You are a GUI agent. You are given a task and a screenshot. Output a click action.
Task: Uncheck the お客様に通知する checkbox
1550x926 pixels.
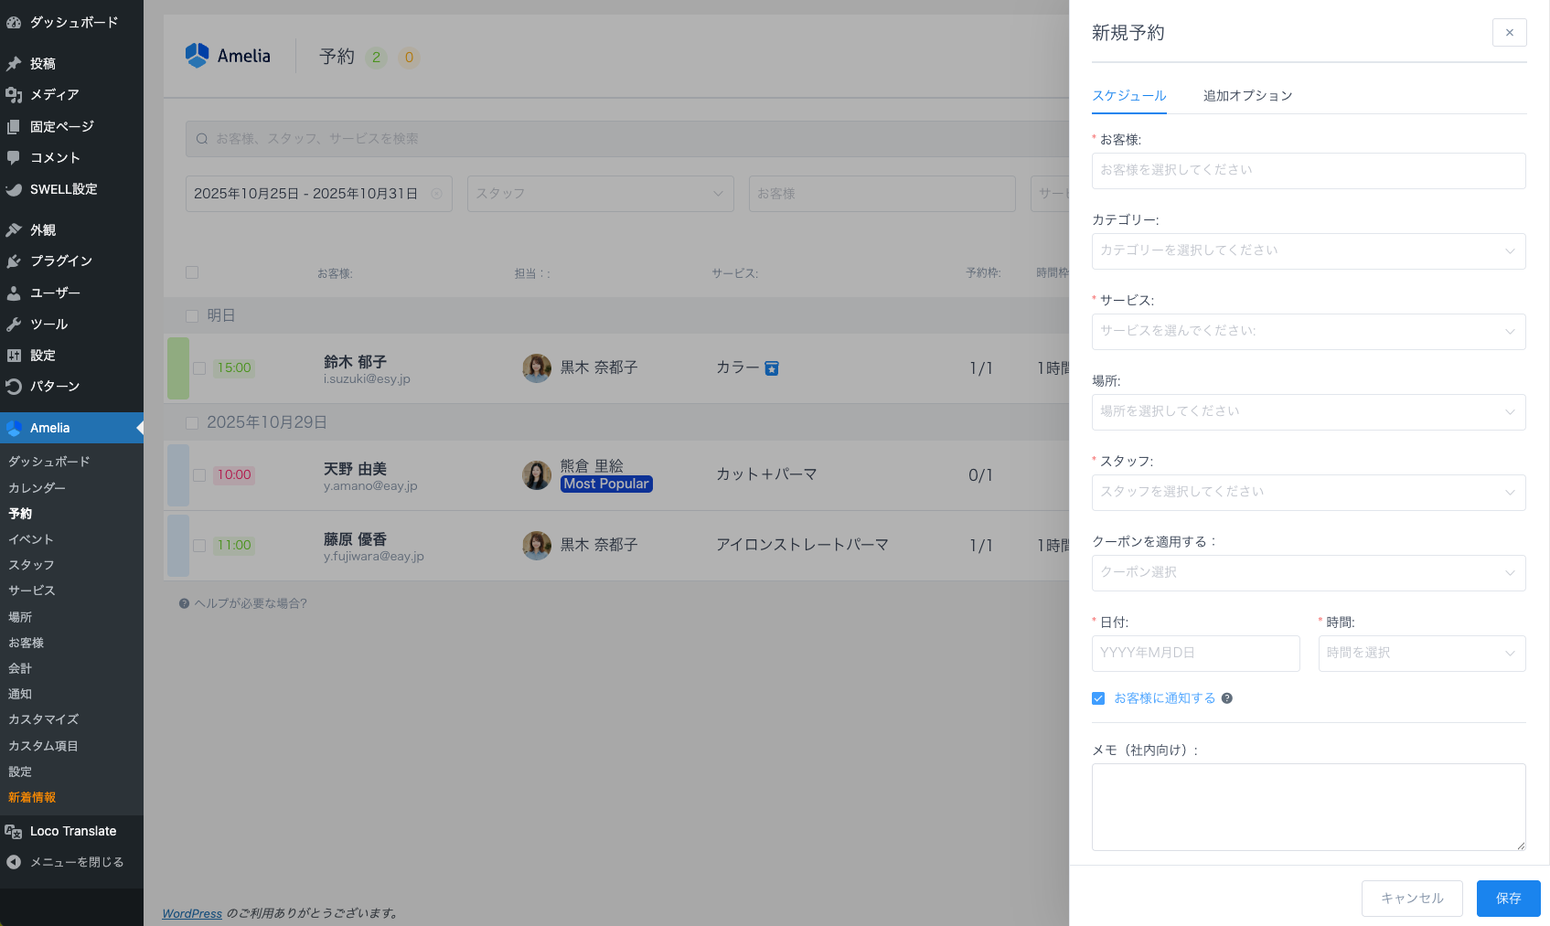[x=1098, y=698]
